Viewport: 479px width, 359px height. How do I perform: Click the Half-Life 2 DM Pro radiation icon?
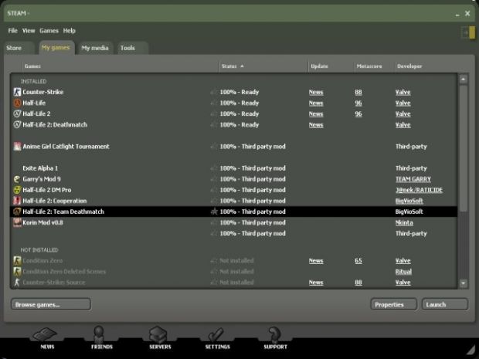(17, 190)
